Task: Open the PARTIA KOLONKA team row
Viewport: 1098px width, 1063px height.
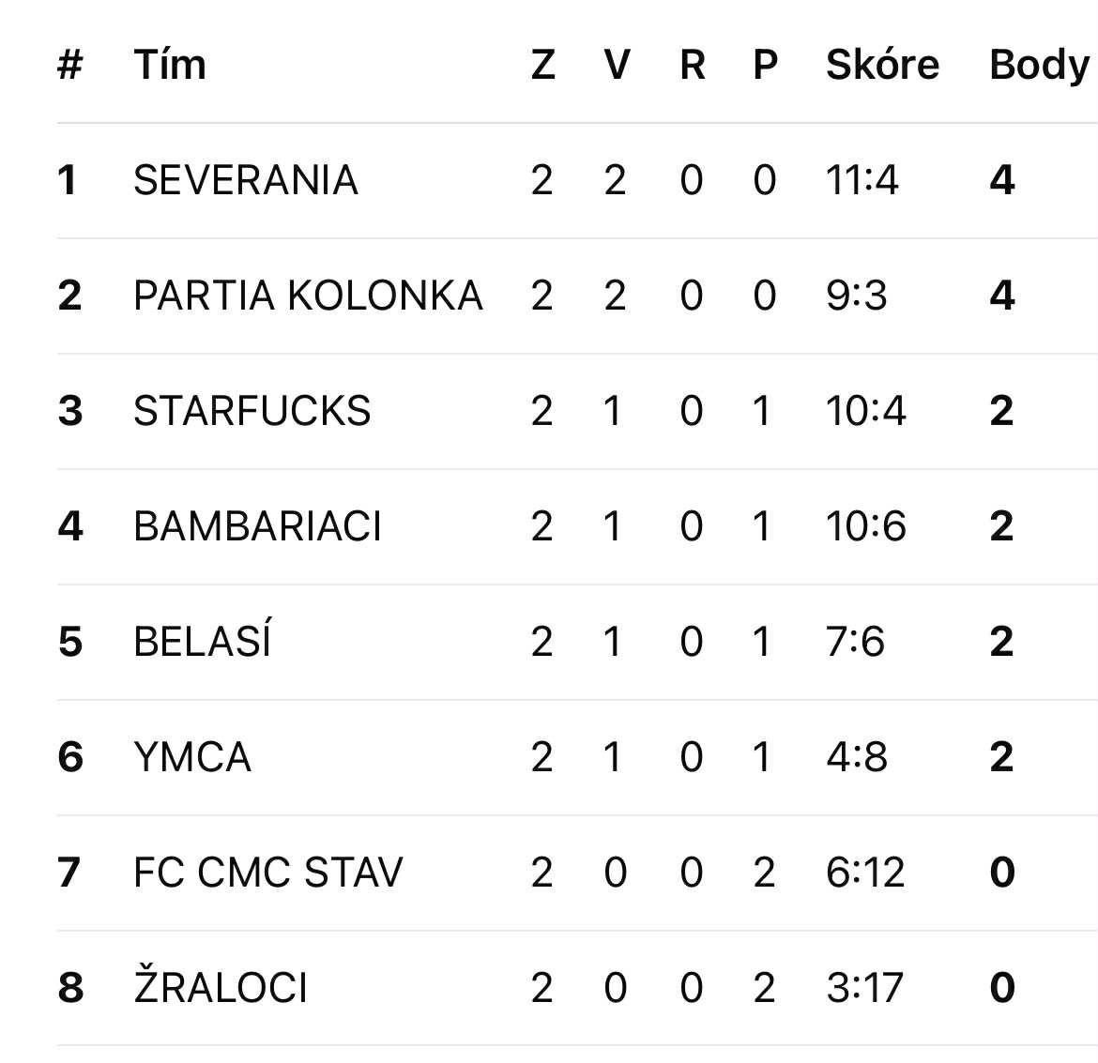Action: tap(308, 296)
